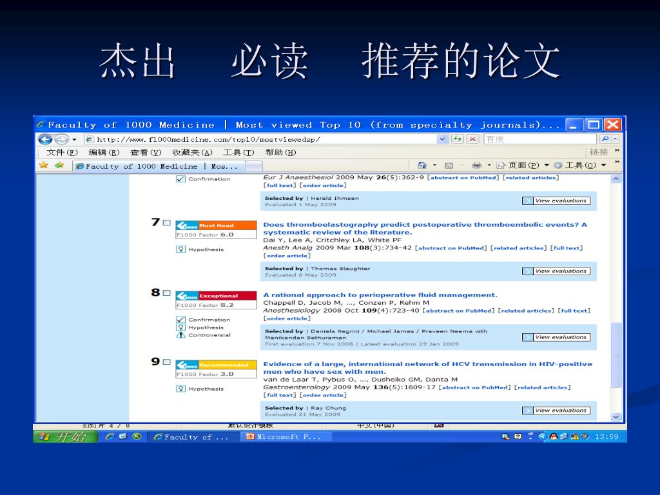Screen dimensions: 660x495
Task: Open 'A rational approach to perioperative fluid management'
Action: [x=380, y=295]
